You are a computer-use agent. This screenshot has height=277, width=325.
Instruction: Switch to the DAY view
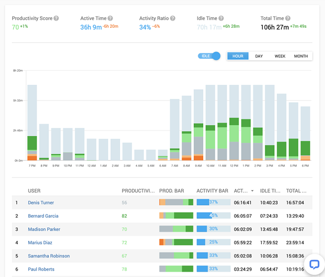click(259, 56)
